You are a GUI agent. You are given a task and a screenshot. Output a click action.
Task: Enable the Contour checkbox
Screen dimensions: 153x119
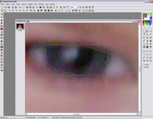click(144, 65)
